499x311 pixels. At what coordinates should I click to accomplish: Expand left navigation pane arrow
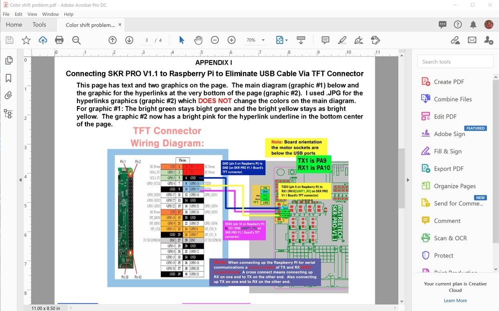(x=20, y=180)
